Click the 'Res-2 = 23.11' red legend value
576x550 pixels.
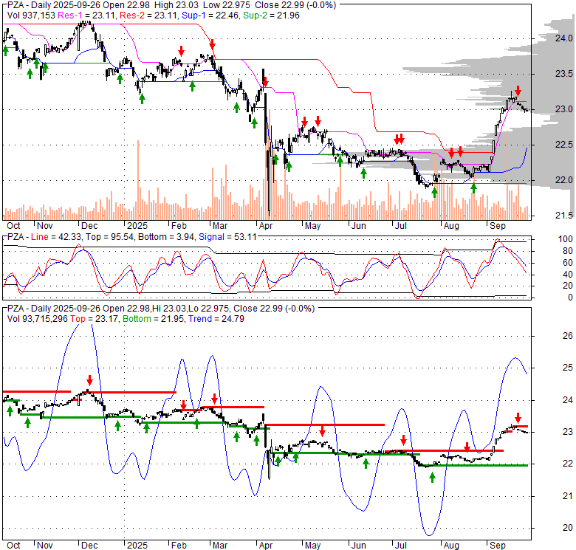pyautogui.click(x=149, y=16)
